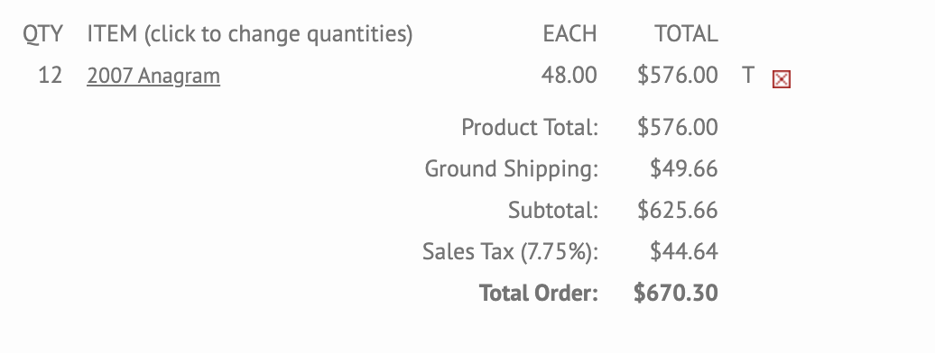Click the bold Total Order label
The width and height of the screenshot is (935, 353).
[x=539, y=294]
